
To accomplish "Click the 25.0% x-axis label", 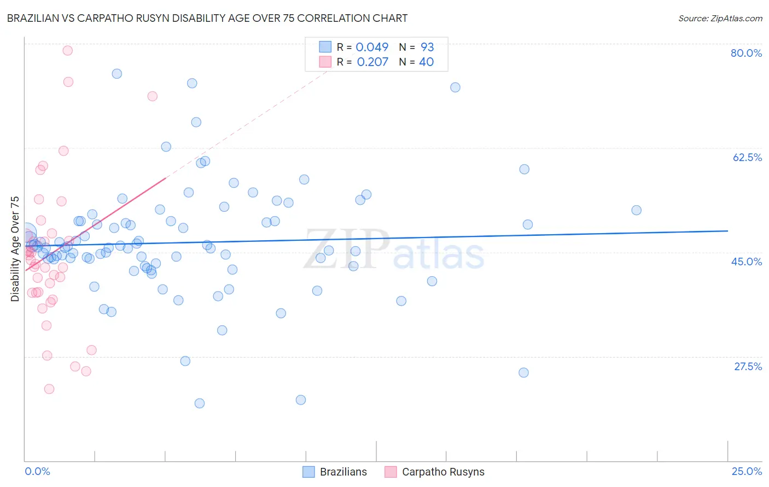I will 747,471.
